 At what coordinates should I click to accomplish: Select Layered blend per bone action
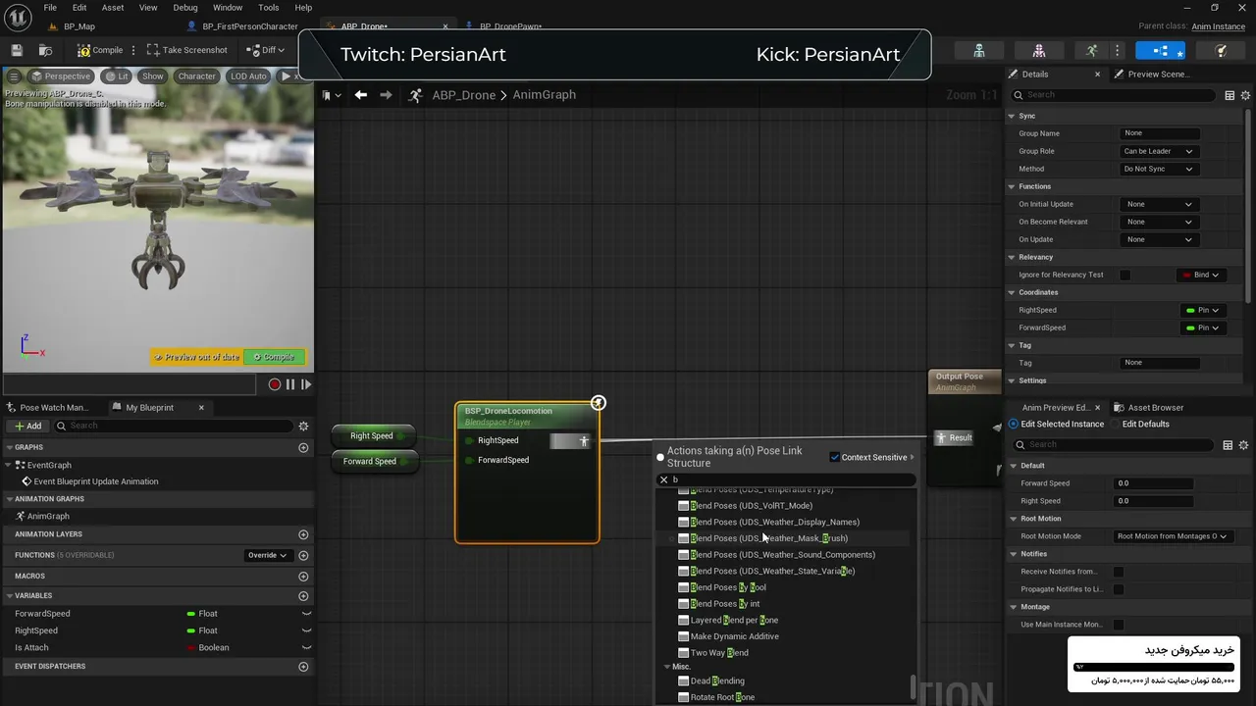pos(734,620)
